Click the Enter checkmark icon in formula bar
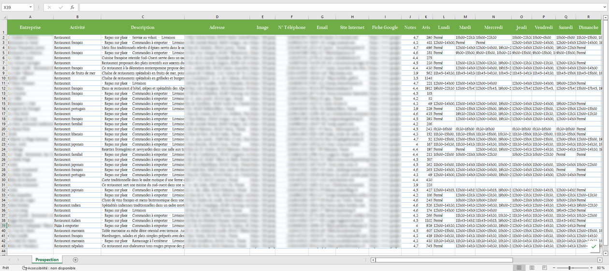 click(x=61, y=7)
